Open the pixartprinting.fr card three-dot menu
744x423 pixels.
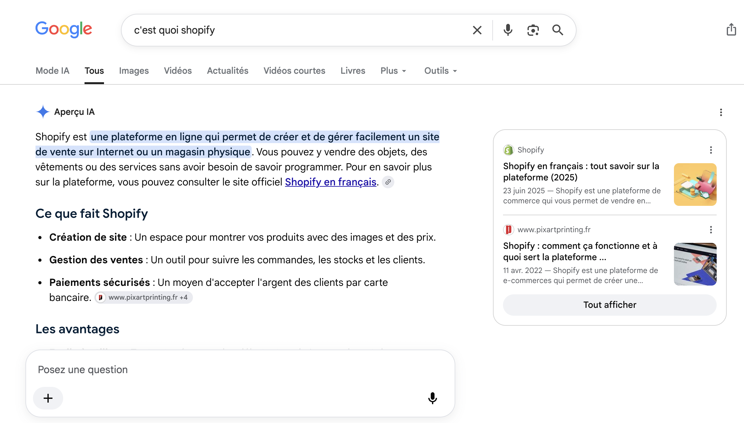(711, 230)
